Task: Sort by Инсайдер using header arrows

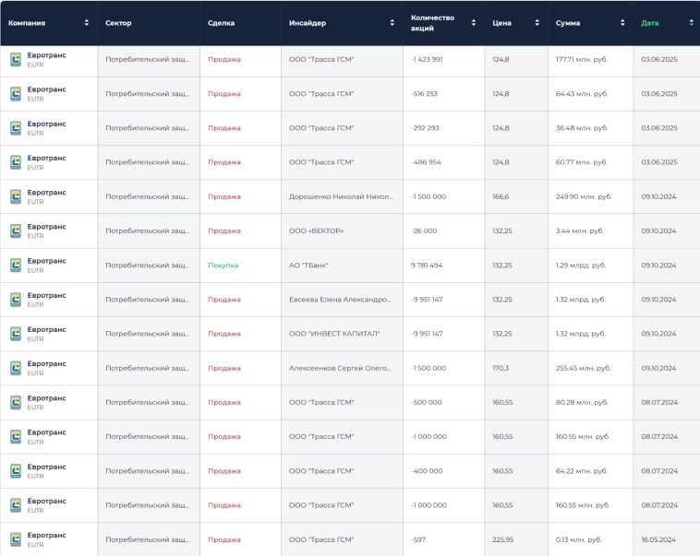Action: (x=392, y=23)
